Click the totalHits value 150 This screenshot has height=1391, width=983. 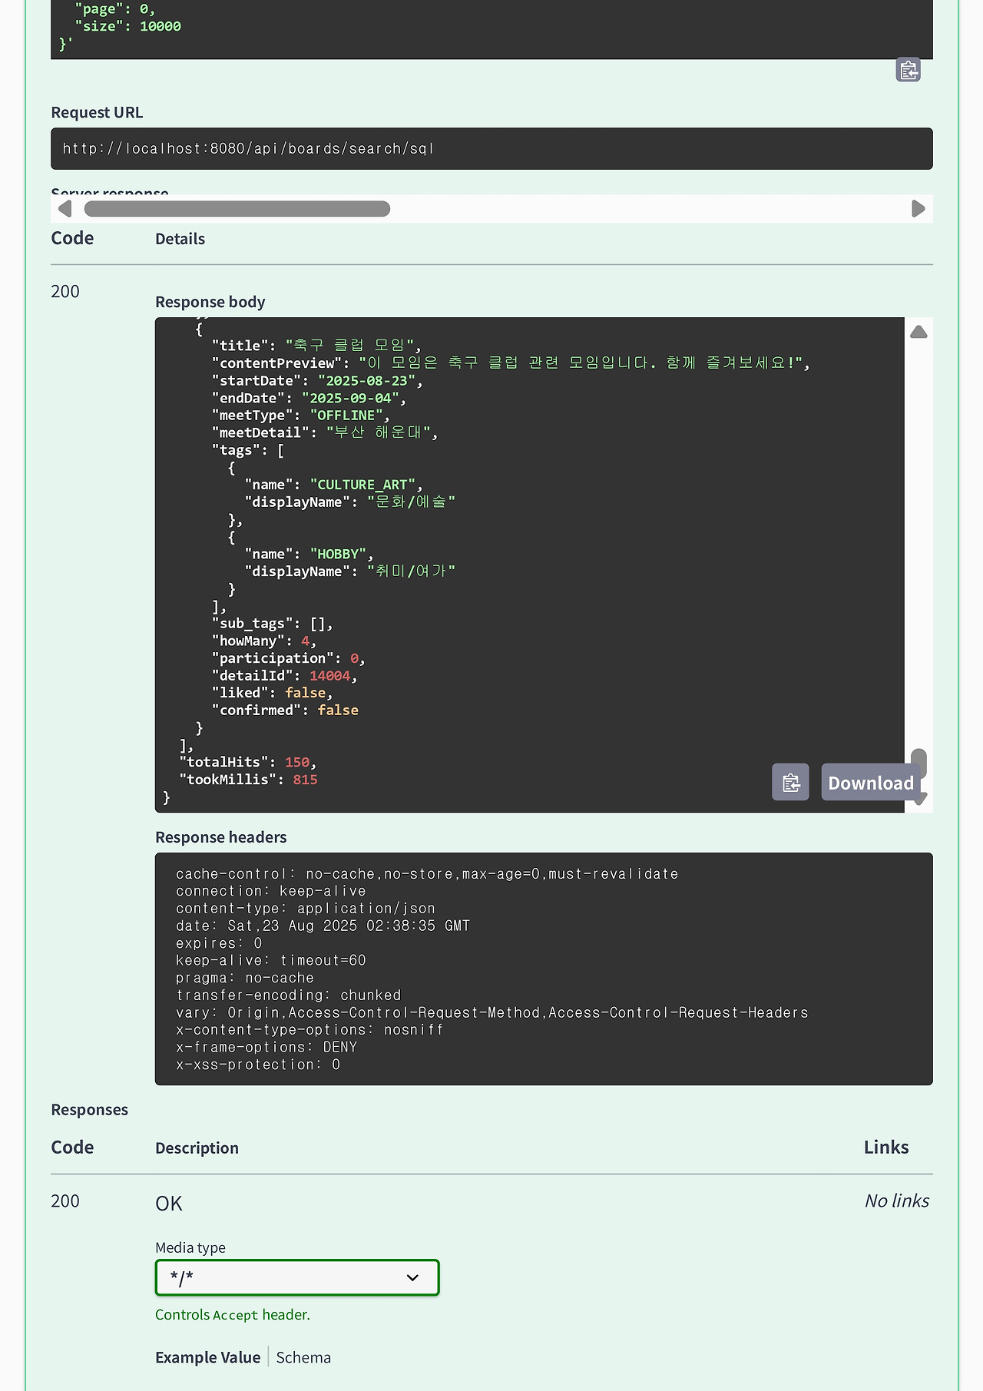297,762
